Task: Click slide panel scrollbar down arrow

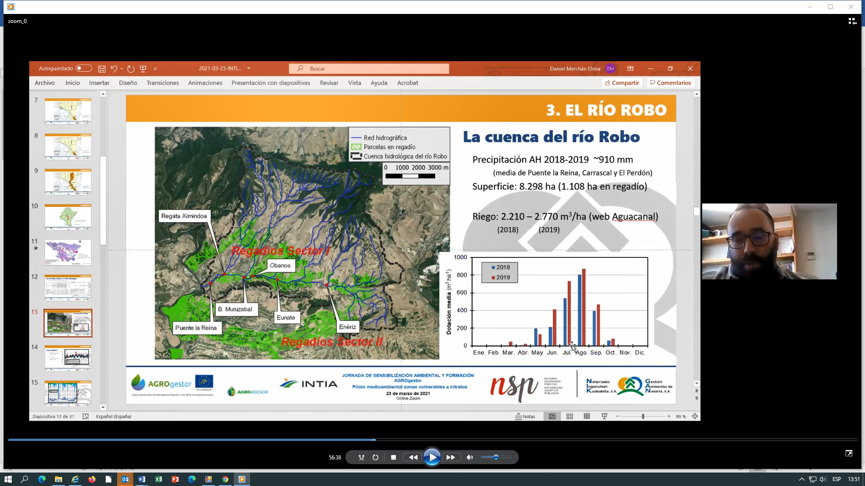Action: pyautogui.click(x=103, y=407)
